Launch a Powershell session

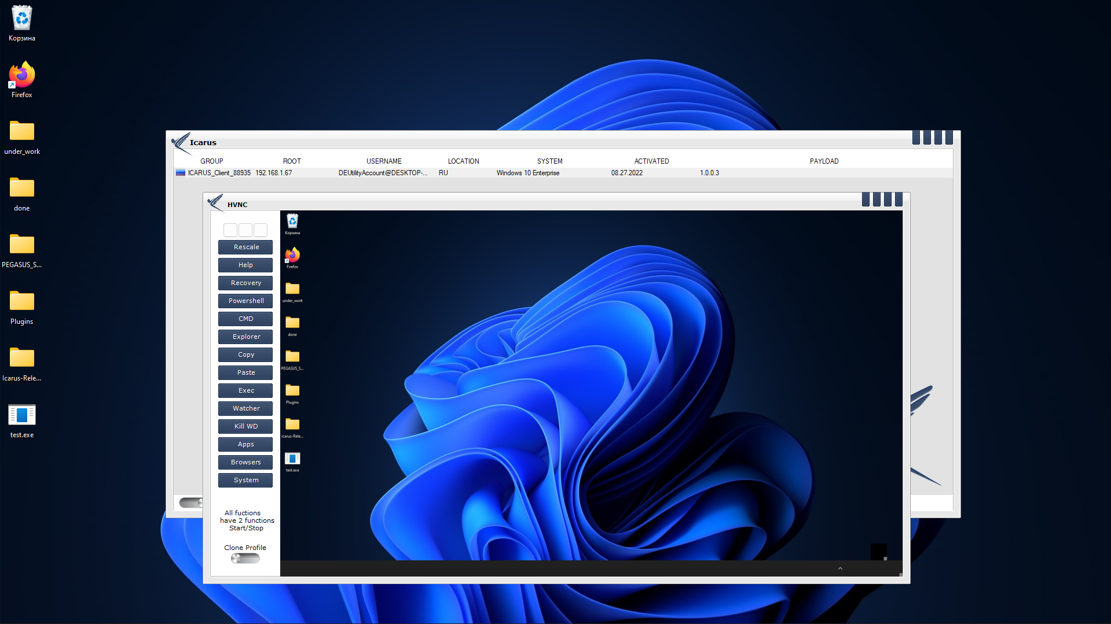pyautogui.click(x=245, y=301)
